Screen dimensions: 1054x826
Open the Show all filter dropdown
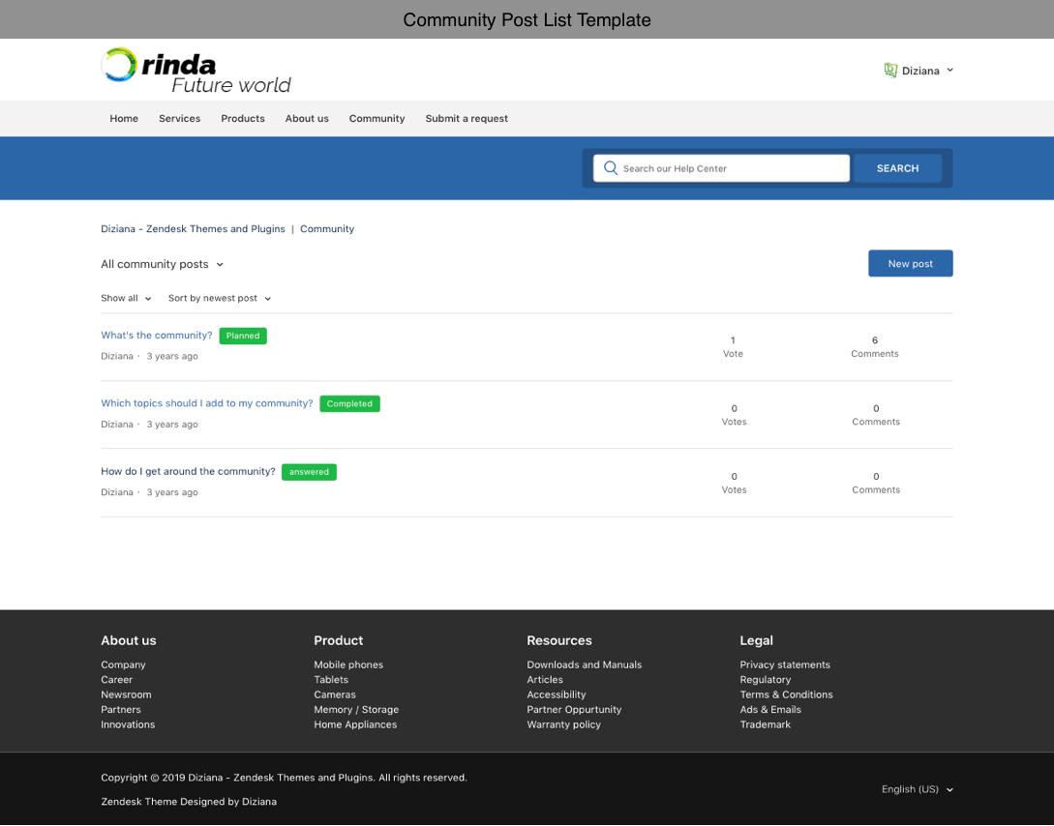(x=126, y=299)
